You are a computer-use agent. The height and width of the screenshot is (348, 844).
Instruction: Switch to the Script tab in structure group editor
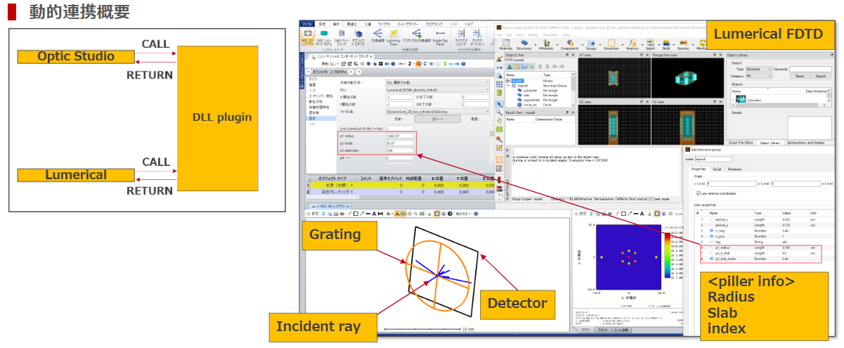[717, 169]
